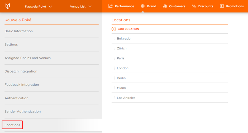Click the Customers person icon

pyautogui.click(x=165, y=6)
